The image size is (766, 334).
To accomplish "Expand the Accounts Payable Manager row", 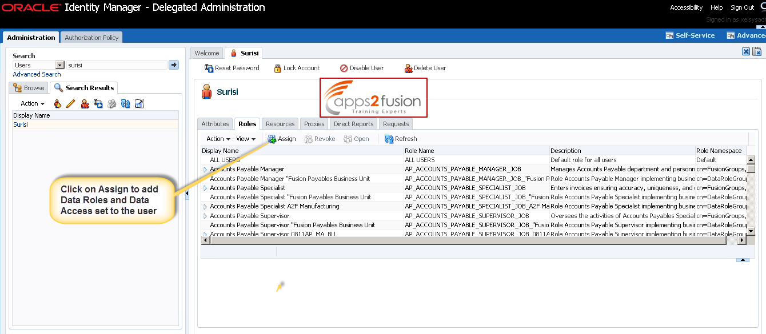I will [x=206, y=170].
